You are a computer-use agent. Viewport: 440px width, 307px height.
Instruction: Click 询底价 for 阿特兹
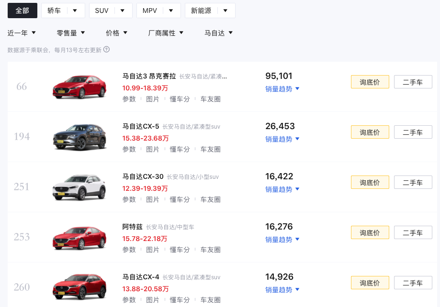(x=370, y=232)
